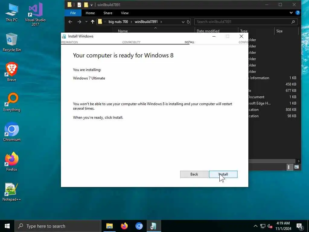The height and width of the screenshot is (232, 309).
Task: Click 'big nuts 700' breadcrumb
Action: click(118, 22)
